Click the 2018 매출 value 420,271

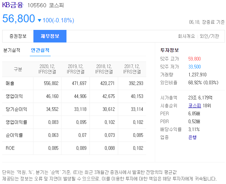[107, 83]
